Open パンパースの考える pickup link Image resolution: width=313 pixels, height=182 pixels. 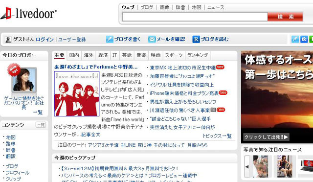(129, 176)
